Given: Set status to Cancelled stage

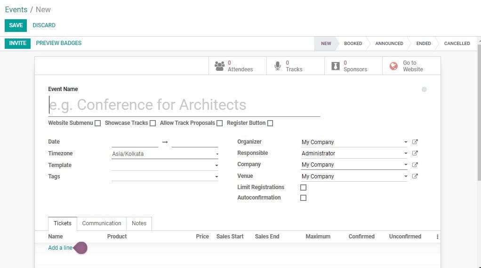Looking at the screenshot, I should 457,44.
